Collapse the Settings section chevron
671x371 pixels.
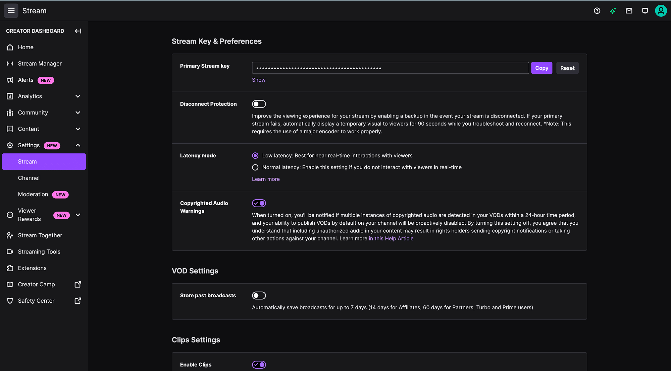[x=78, y=145]
